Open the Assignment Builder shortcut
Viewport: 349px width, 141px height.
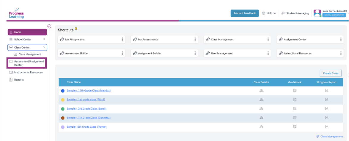tap(164, 53)
